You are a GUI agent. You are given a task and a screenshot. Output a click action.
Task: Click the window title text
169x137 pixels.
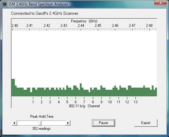(x=38, y=4)
